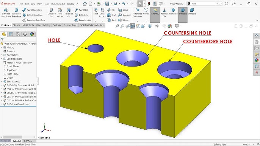
Task: Open the 3D Views tab
Action: [x=28, y=141]
